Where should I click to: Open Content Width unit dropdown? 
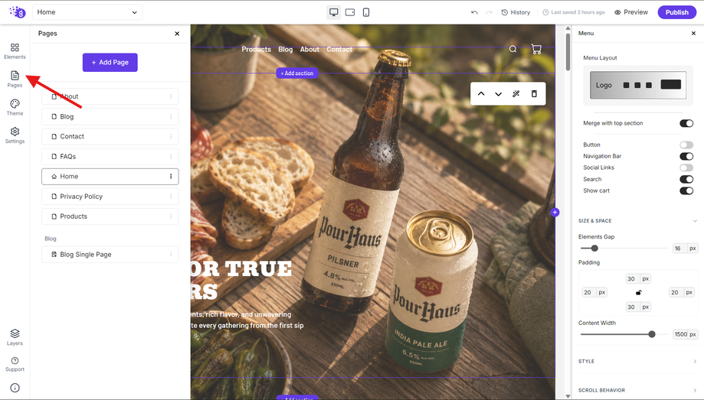pyautogui.click(x=693, y=334)
